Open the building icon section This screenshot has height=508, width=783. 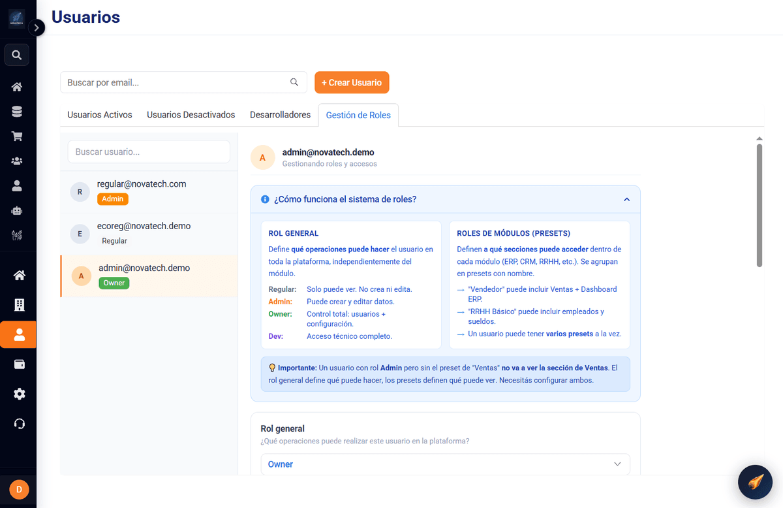19,305
